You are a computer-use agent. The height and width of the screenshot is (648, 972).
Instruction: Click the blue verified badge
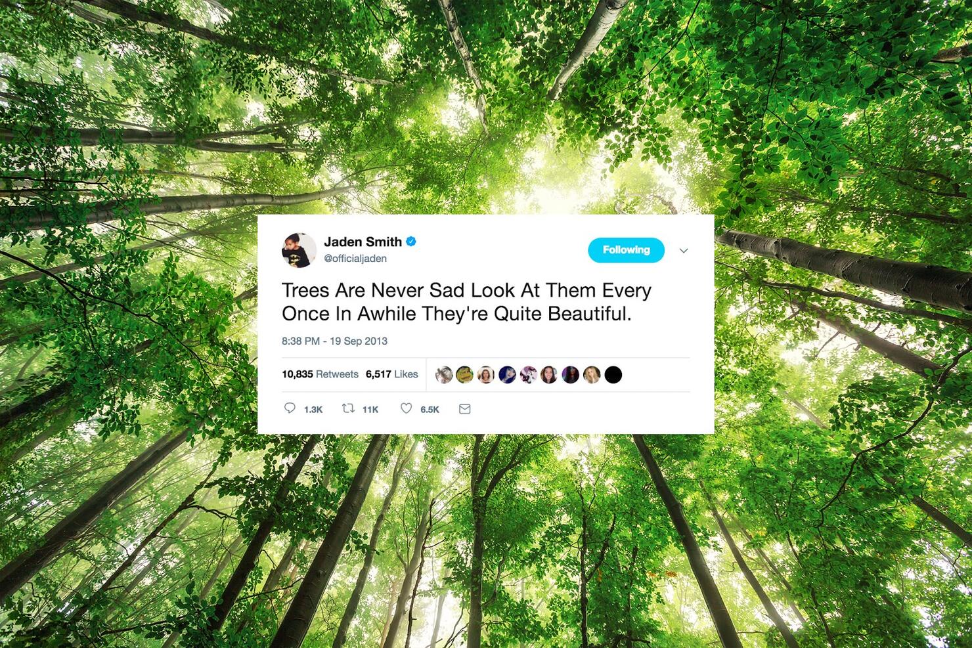pyautogui.click(x=411, y=241)
